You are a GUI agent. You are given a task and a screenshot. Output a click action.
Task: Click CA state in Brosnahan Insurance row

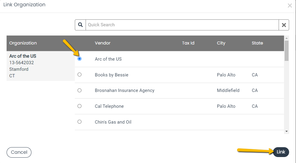[x=255, y=90]
